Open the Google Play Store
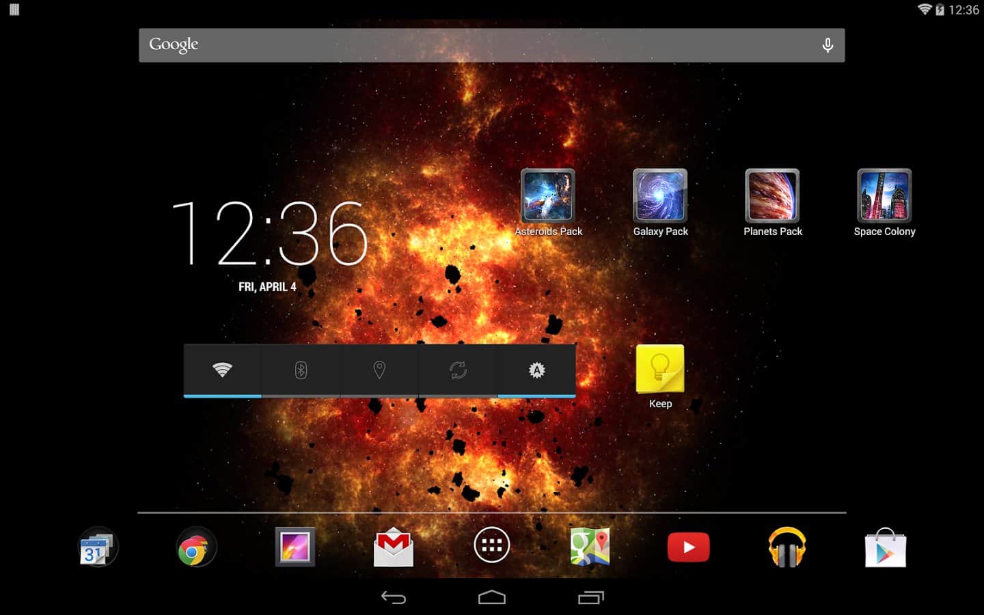The height and width of the screenshot is (615, 984). (885, 547)
